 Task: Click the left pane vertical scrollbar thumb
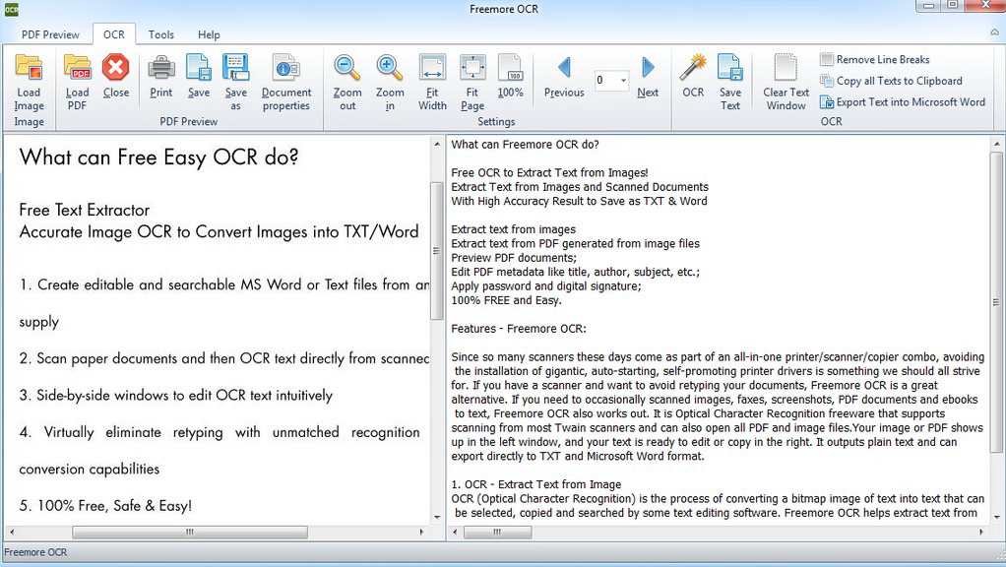(x=437, y=251)
